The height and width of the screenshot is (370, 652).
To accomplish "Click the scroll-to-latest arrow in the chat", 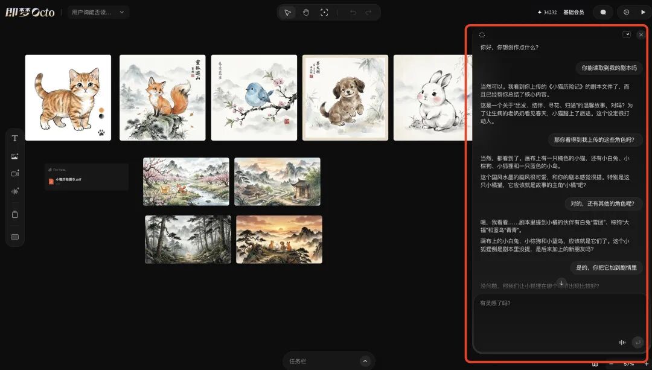I will (561, 282).
